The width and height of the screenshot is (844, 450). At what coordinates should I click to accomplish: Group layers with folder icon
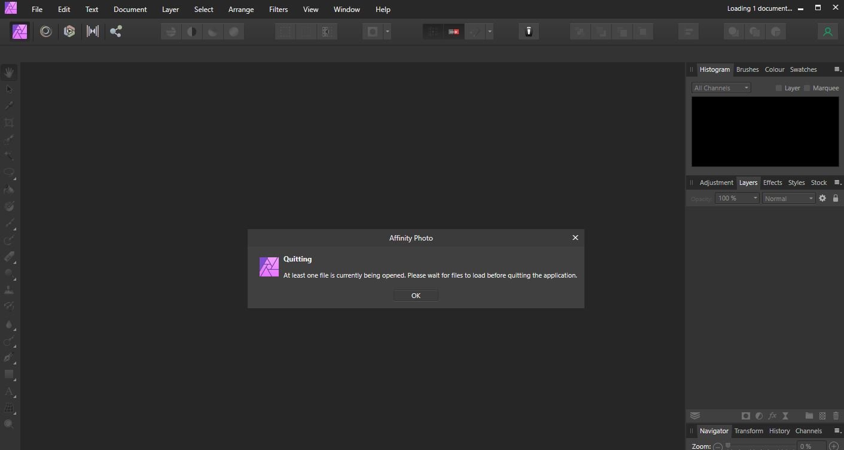point(809,416)
